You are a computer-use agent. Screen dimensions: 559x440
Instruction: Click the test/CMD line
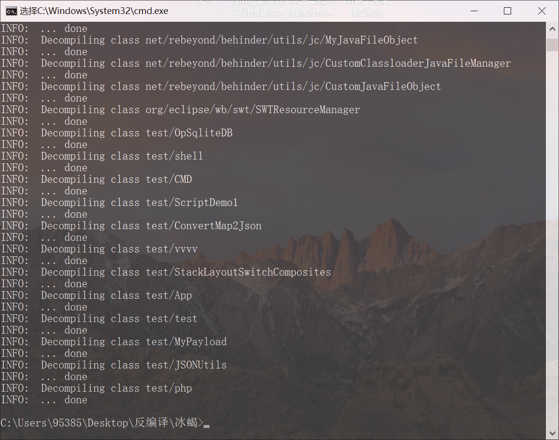click(x=96, y=179)
